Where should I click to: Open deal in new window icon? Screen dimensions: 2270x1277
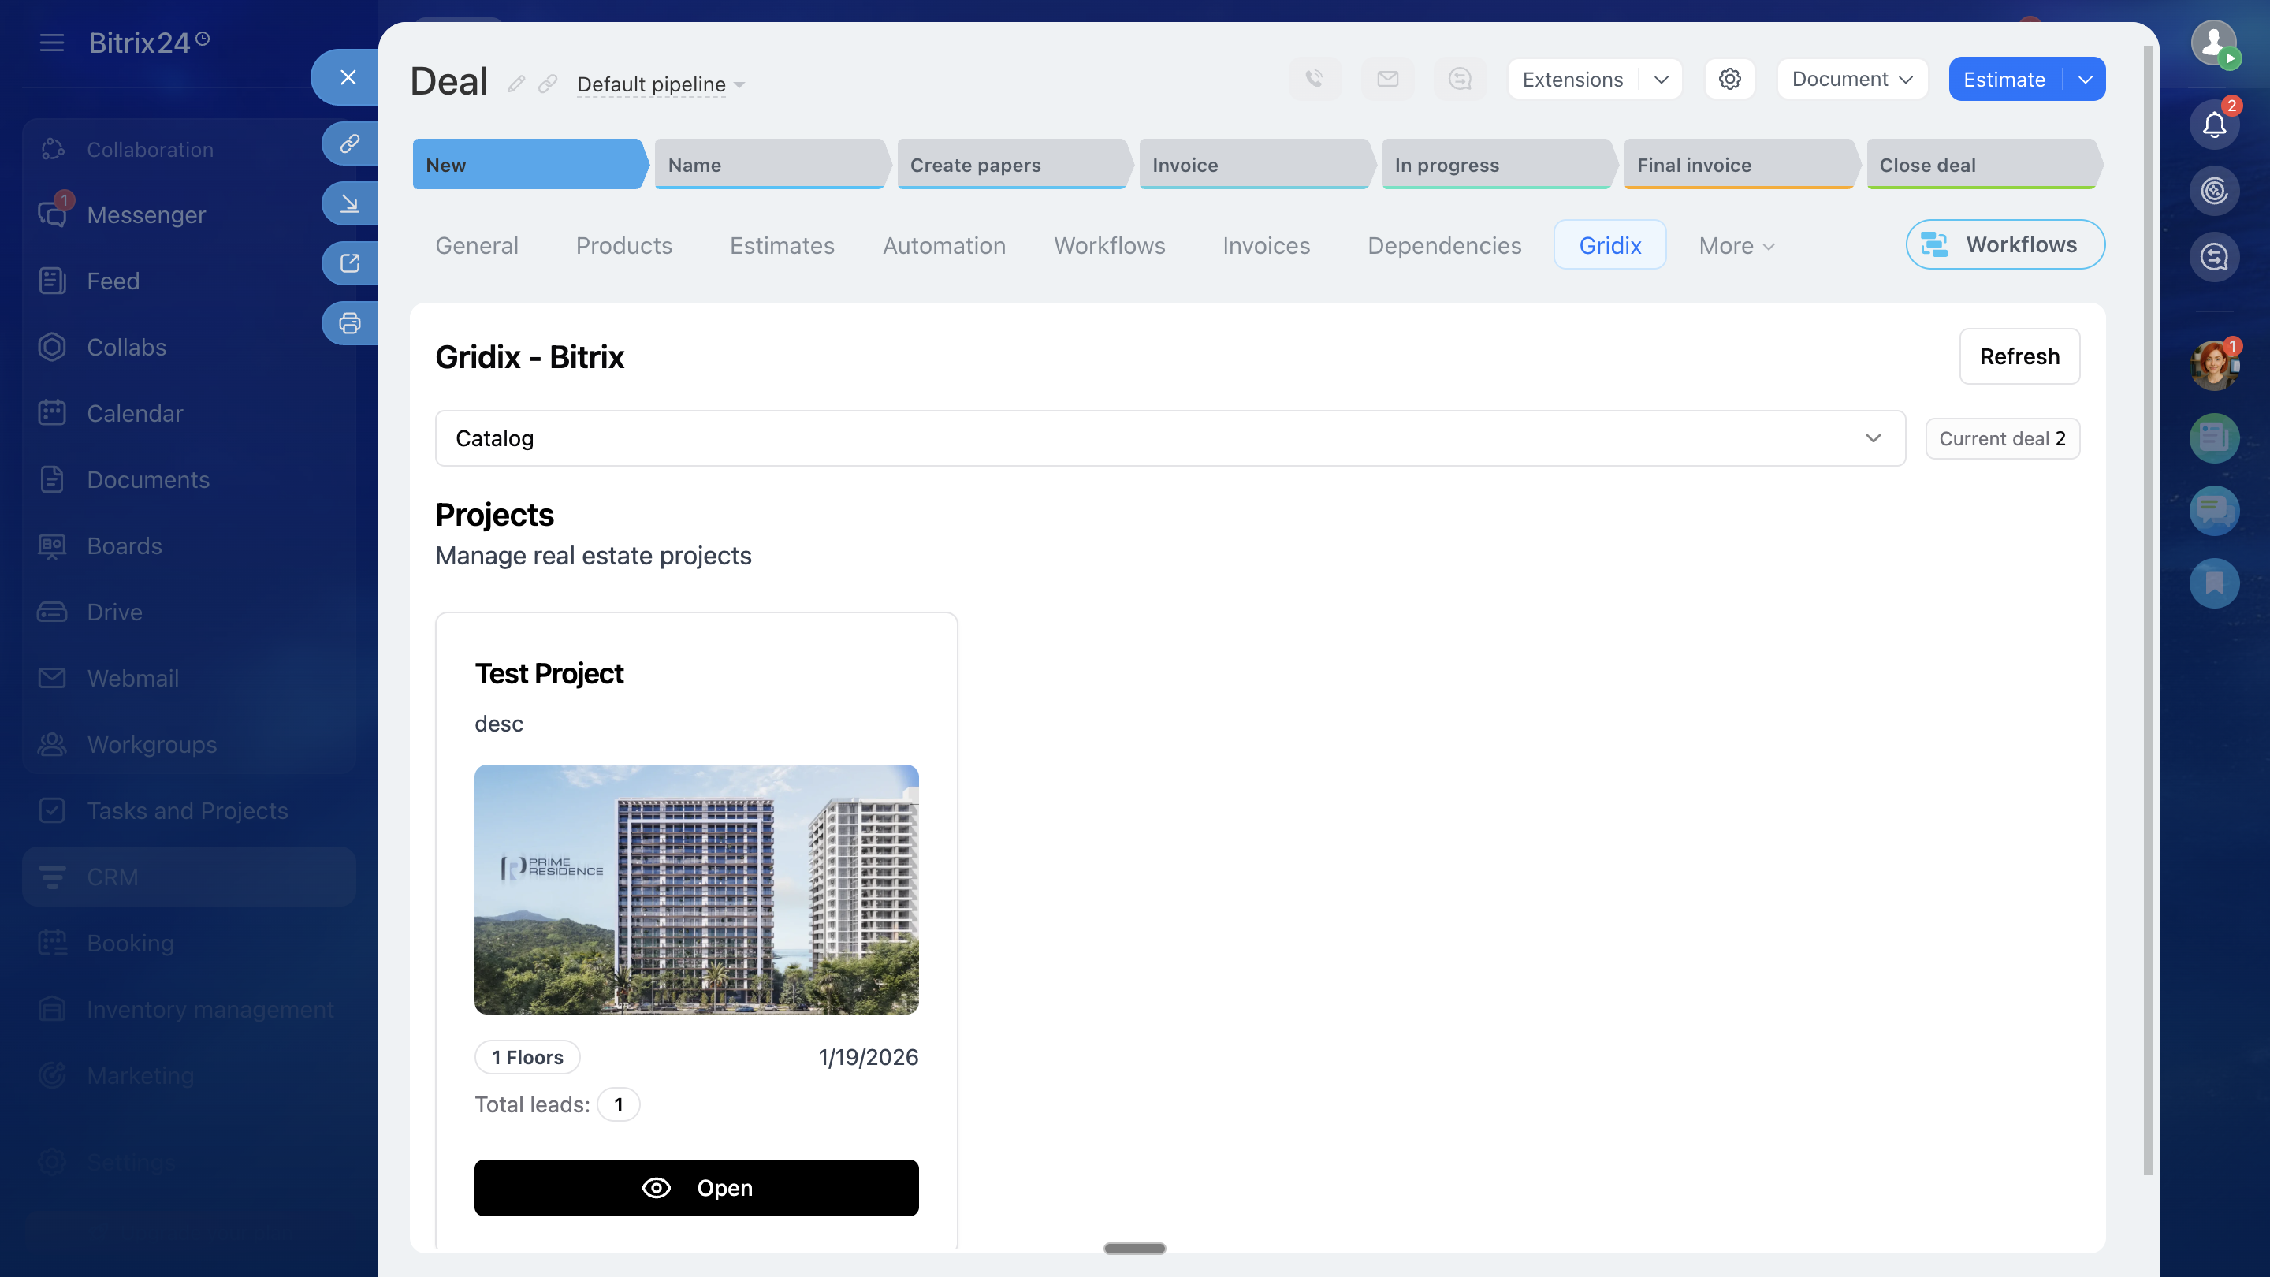(x=350, y=263)
